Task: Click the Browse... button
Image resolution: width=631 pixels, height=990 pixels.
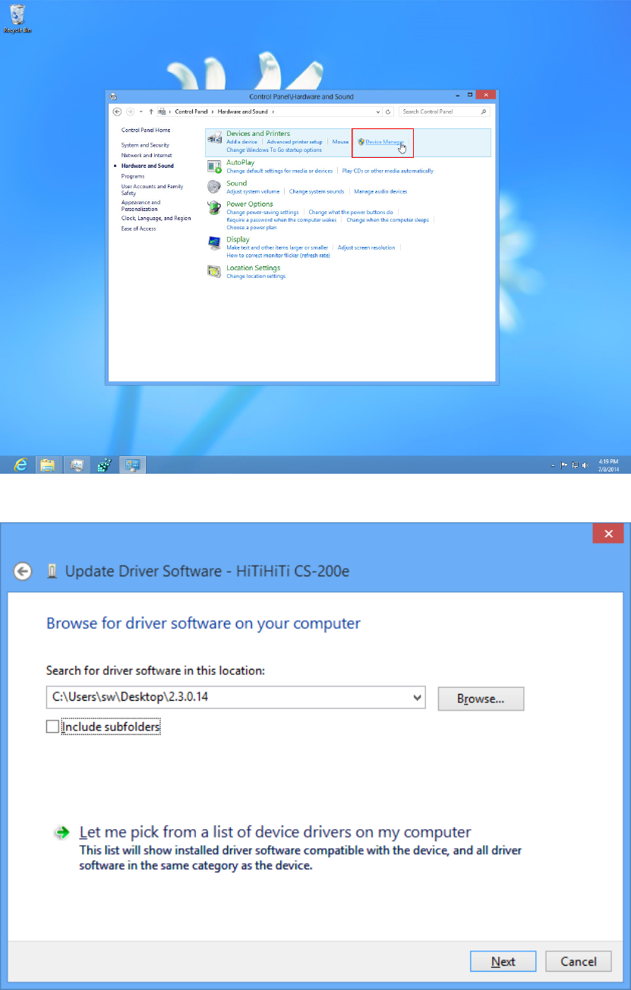Action: pyautogui.click(x=481, y=698)
